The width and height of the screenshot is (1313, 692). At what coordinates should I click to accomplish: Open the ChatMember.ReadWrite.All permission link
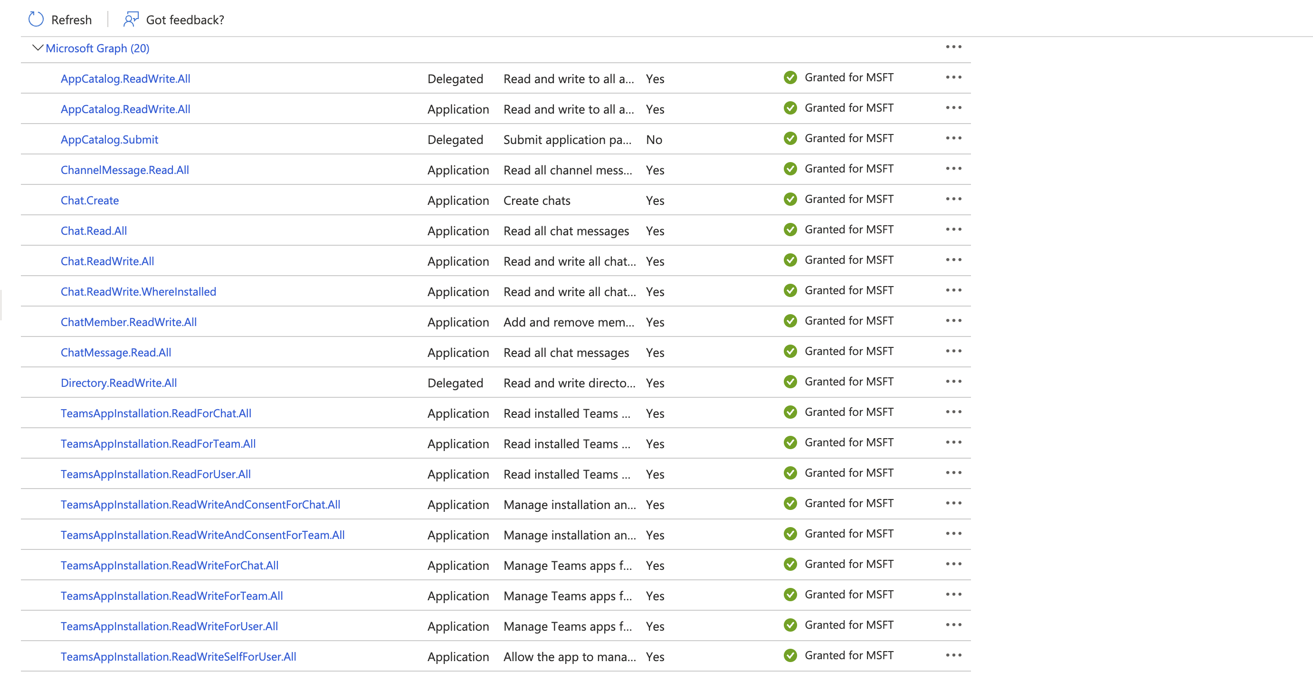point(128,322)
